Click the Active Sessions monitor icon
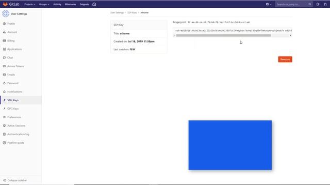The height and width of the screenshot is (185, 330). (x=4, y=125)
